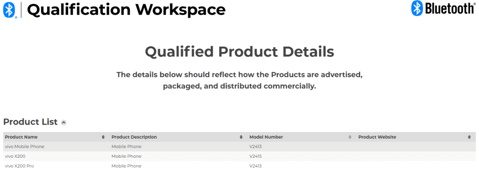Viewport: 479px width, 176px height.
Task: Click Mobile Phone description of vivo X200
Action: 126,156
